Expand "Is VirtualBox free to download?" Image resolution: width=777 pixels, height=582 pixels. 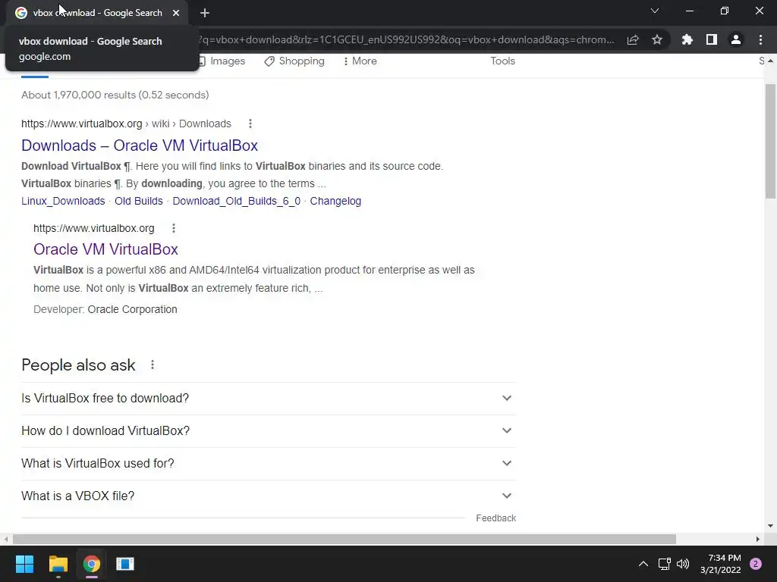click(269, 399)
